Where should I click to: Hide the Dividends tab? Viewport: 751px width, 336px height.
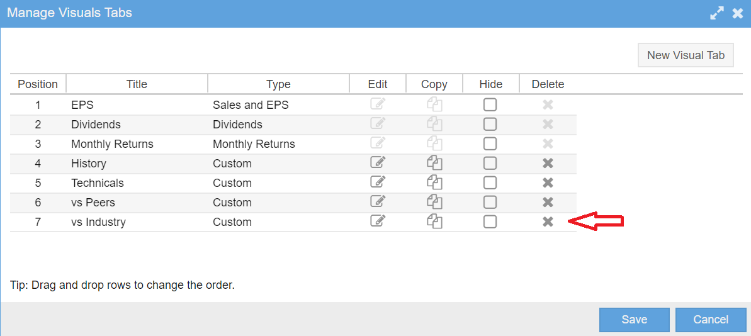tap(490, 124)
